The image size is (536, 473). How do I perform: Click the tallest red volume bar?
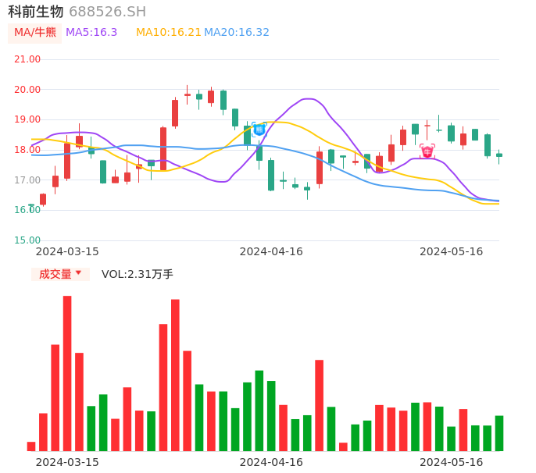point(67,373)
